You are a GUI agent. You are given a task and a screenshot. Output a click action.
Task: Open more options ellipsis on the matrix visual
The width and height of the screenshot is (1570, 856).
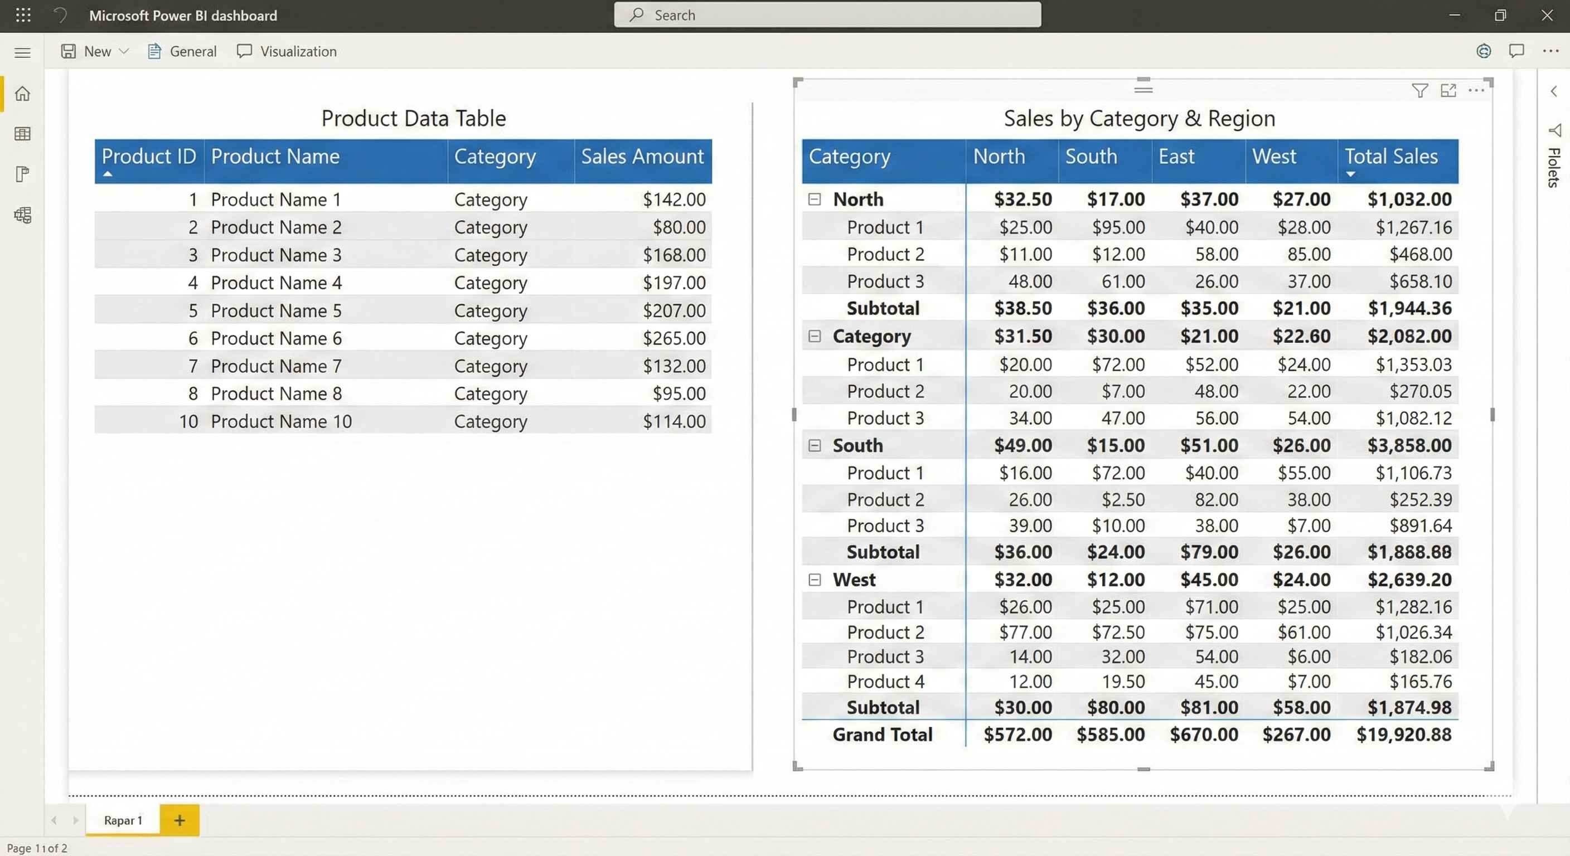tap(1476, 91)
